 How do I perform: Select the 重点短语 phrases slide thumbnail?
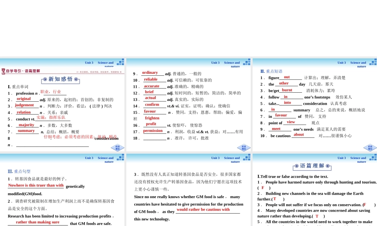(315, 104)
